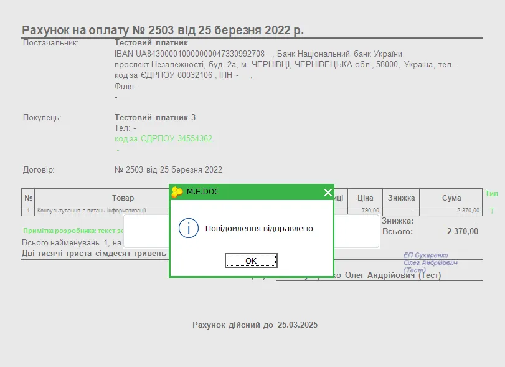
Task: Click the 'Товар' column header
Action: [x=123, y=198]
